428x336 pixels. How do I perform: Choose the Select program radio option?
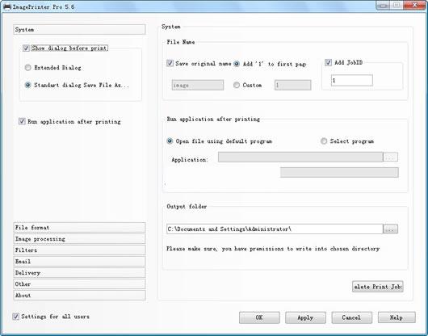coord(324,141)
